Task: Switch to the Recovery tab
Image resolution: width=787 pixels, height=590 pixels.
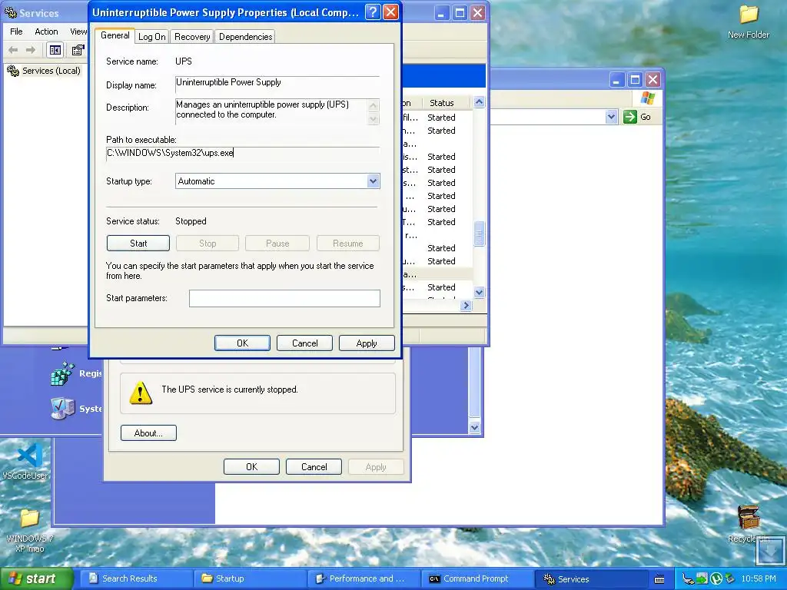Action: 192,37
